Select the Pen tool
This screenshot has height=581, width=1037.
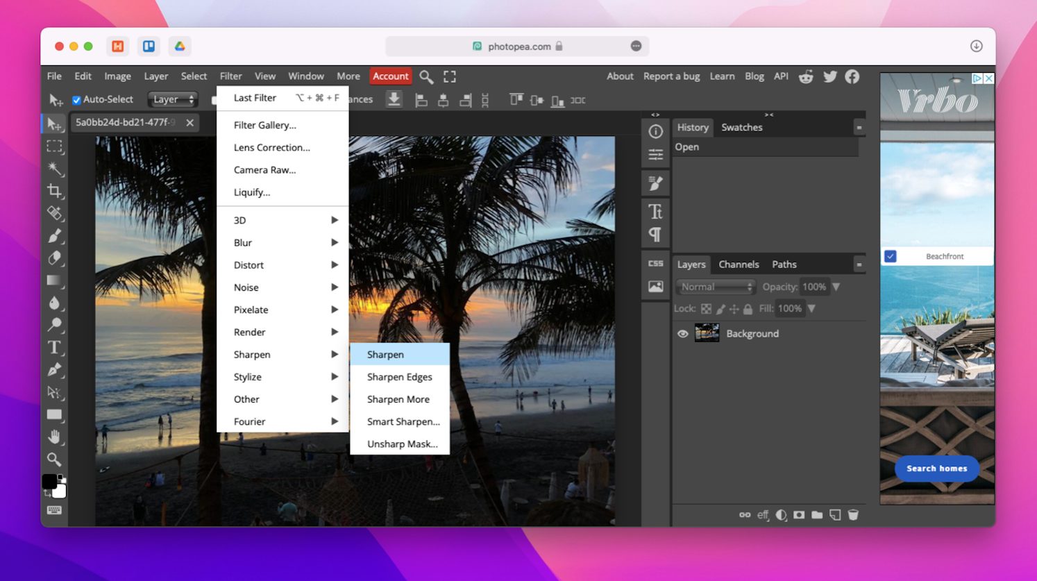55,370
